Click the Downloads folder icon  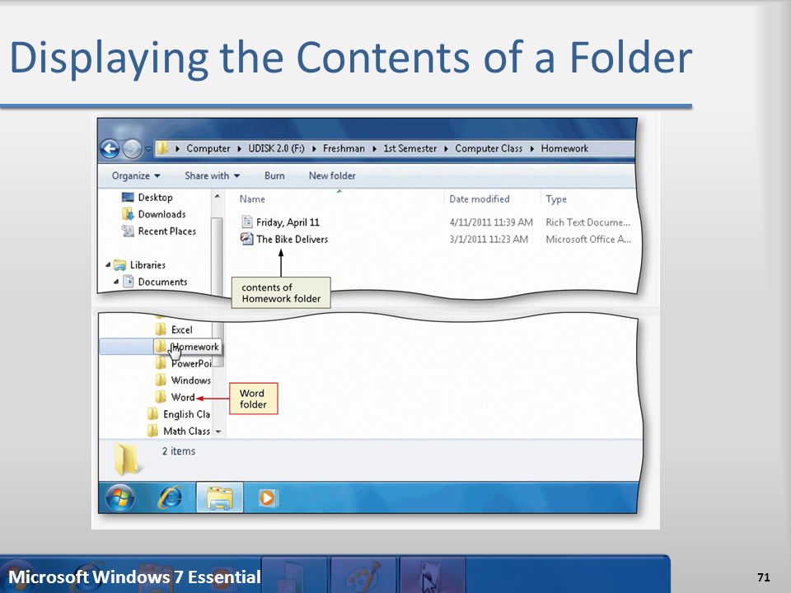click(x=128, y=214)
